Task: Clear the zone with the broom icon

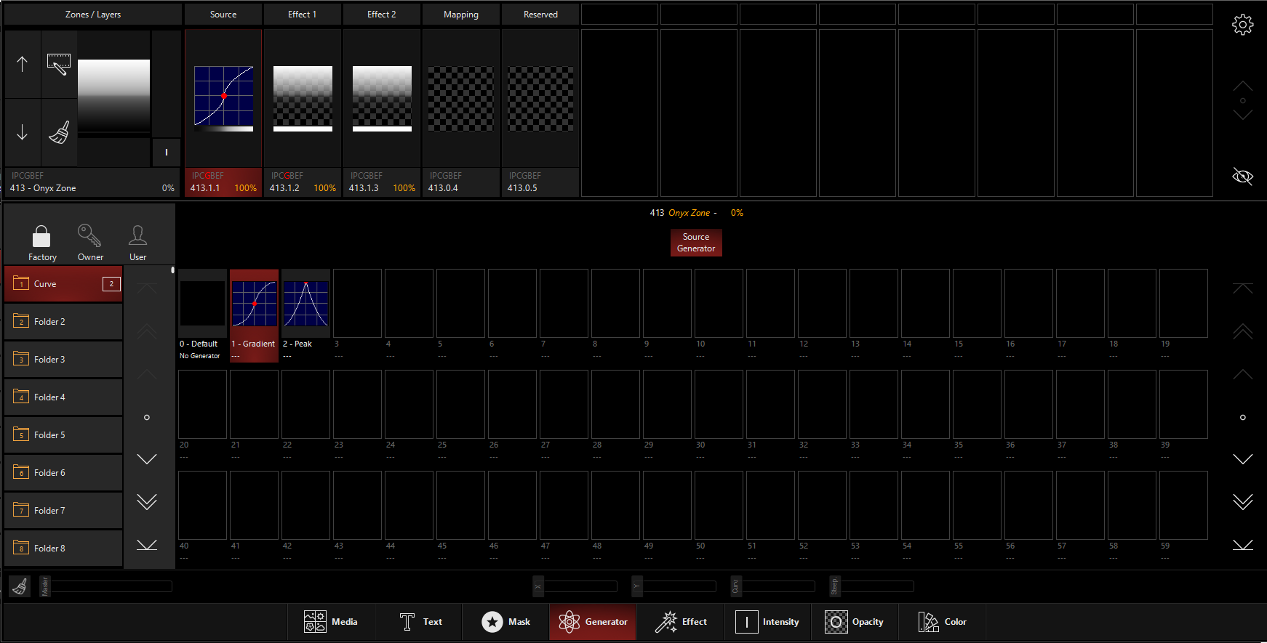Action: coord(59,132)
